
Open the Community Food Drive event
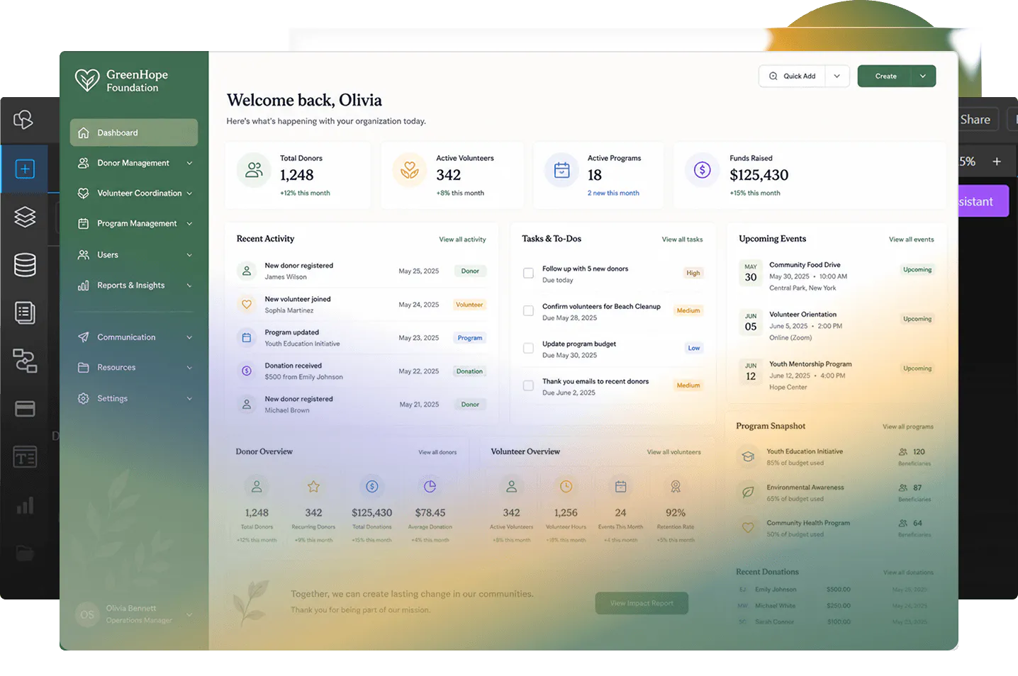(837, 276)
